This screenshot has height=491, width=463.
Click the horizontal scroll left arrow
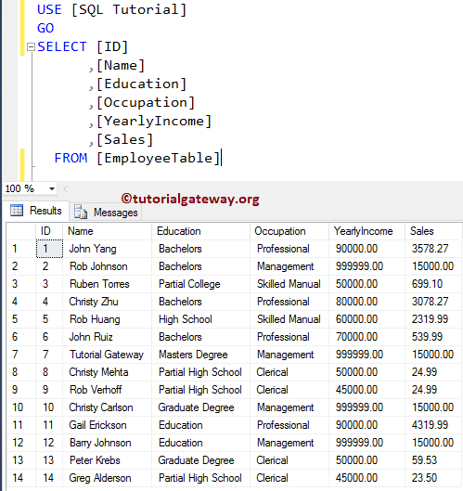point(66,188)
